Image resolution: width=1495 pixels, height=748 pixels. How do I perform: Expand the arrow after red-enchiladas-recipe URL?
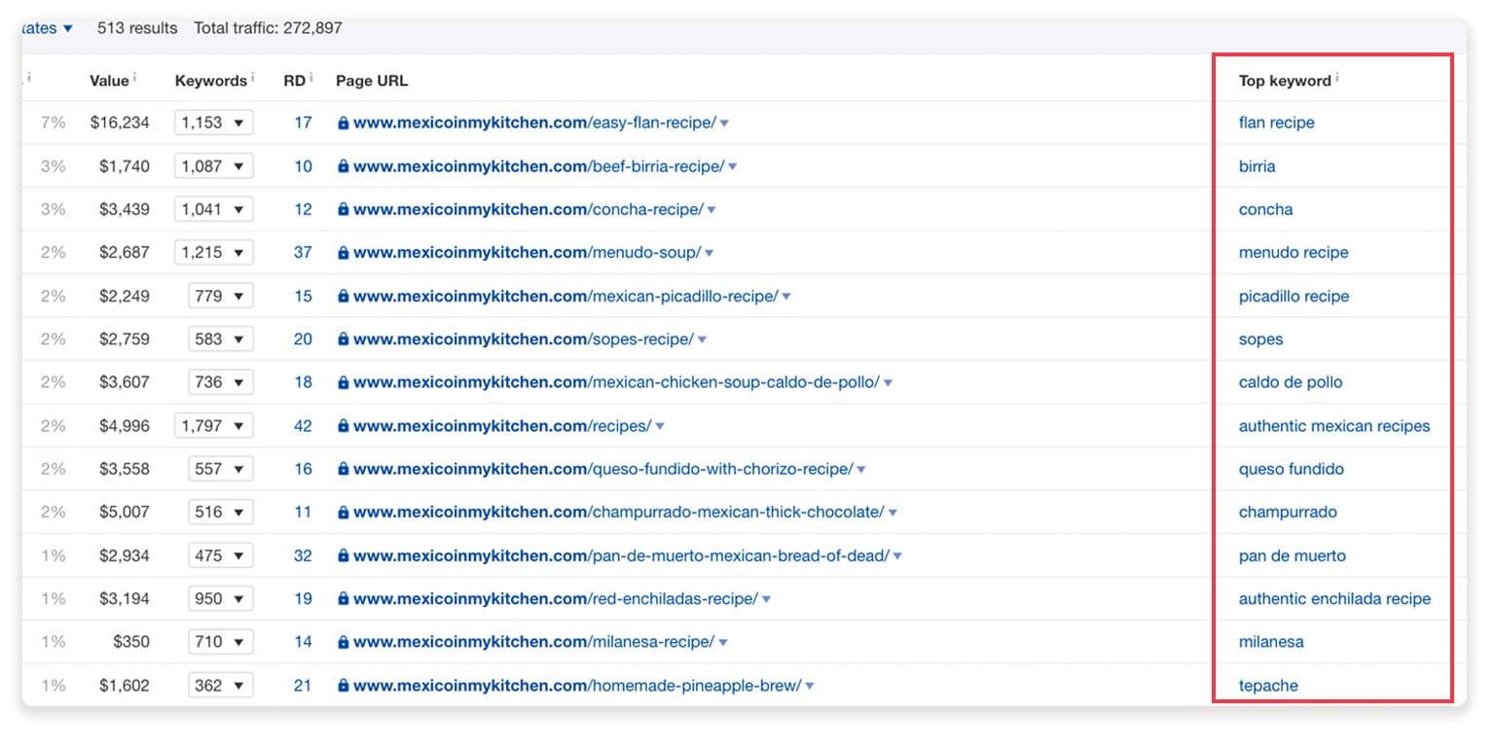[766, 599]
